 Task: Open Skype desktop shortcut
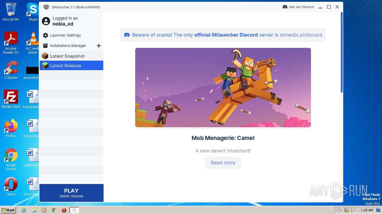pos(33,12)
